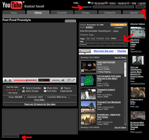Screen dimensions: 149x140
Task: Click the inbox envelope icon in header
Action: tap(89, 3)
